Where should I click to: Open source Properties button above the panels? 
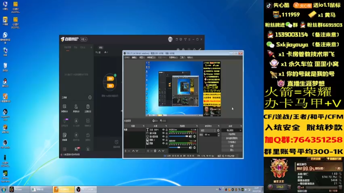pos(155,121)
